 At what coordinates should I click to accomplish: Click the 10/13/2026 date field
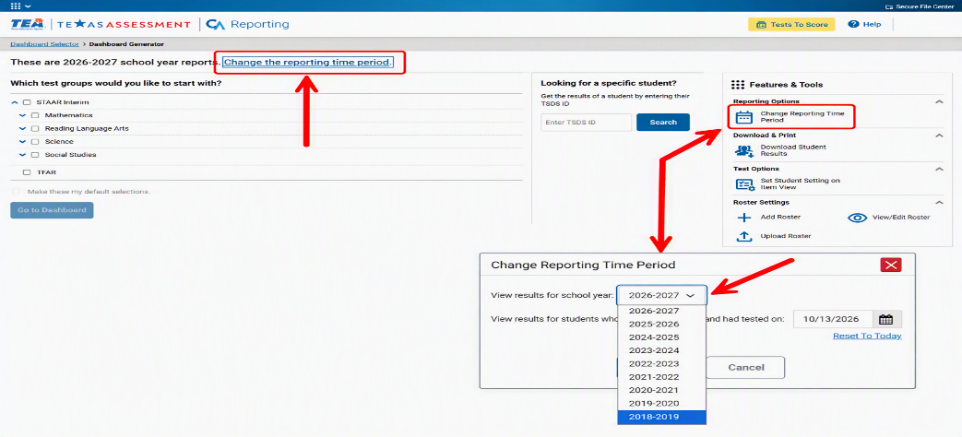(x=834, y=319)
